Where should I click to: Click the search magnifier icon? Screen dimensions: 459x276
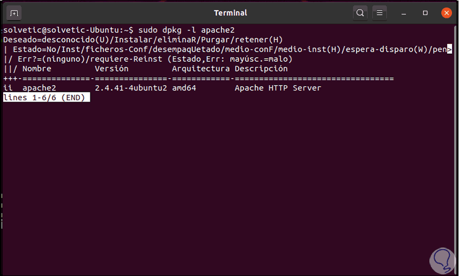point(360,12)
